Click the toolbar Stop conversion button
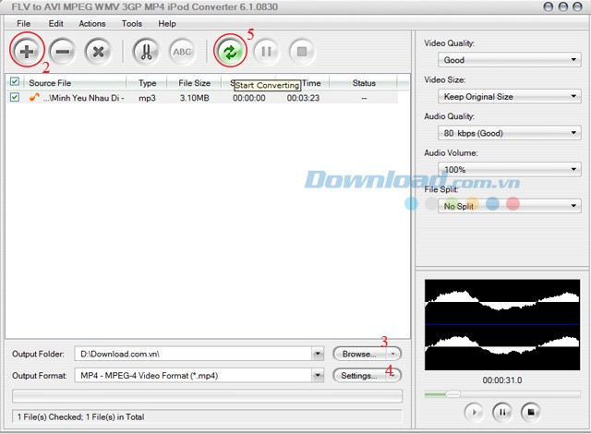This screenshot has width=591, height=434. 302,51
